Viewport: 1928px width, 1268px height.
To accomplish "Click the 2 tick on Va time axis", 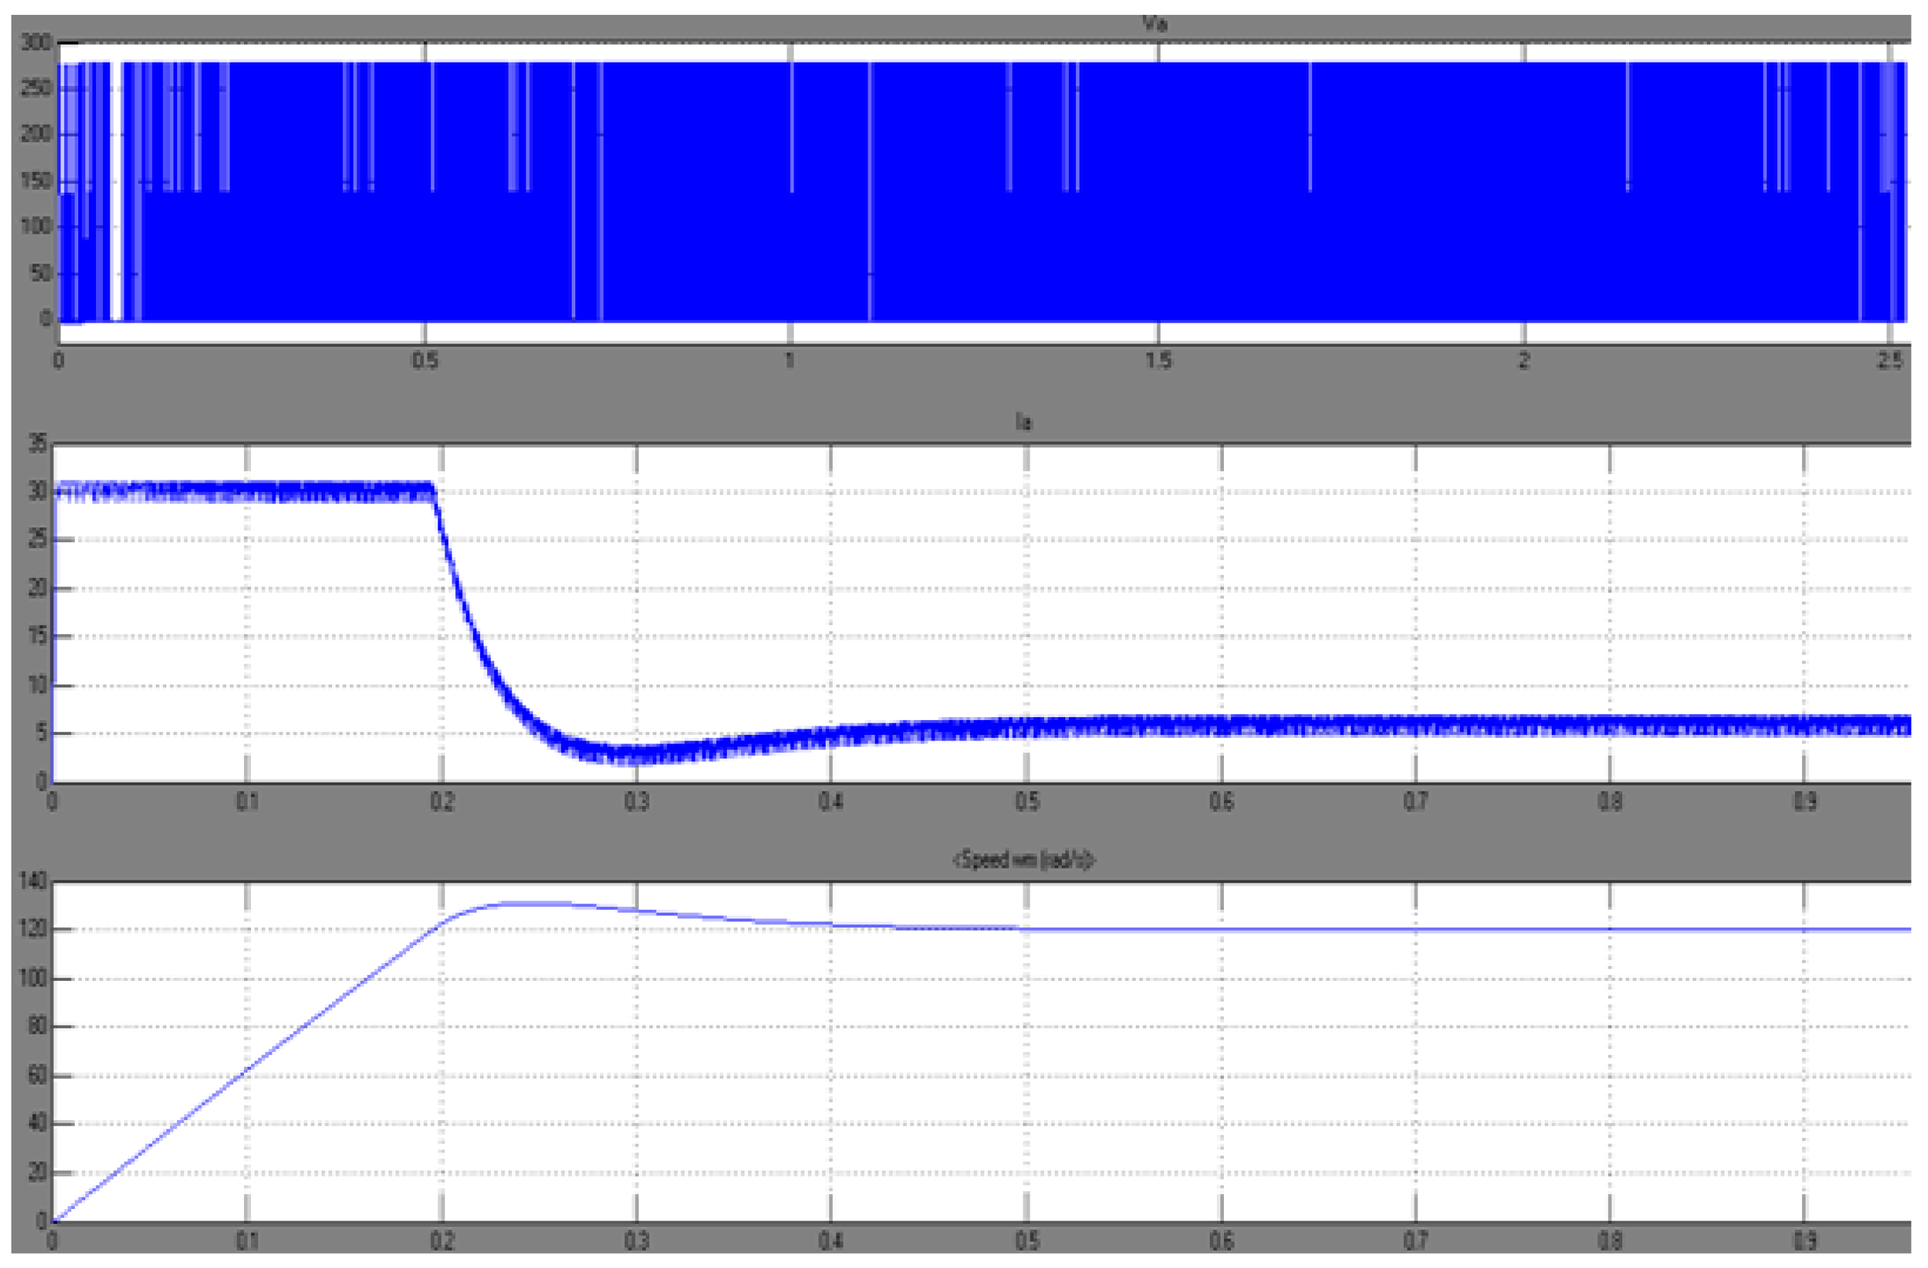I will coord(1524,361).
